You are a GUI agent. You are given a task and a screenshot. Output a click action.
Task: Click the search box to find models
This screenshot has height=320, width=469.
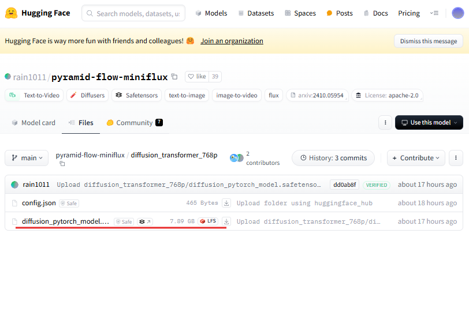(x=133, y=13)
